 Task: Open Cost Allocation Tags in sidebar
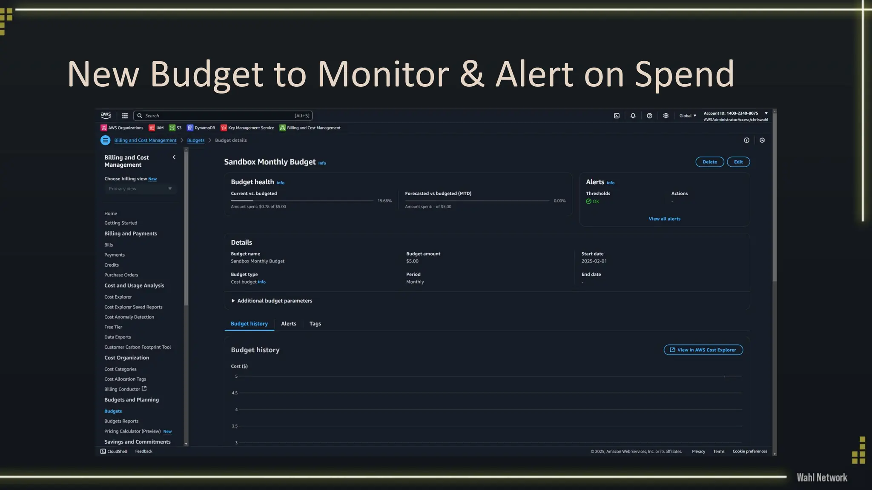pyautogui.click(x=125, y=379)
